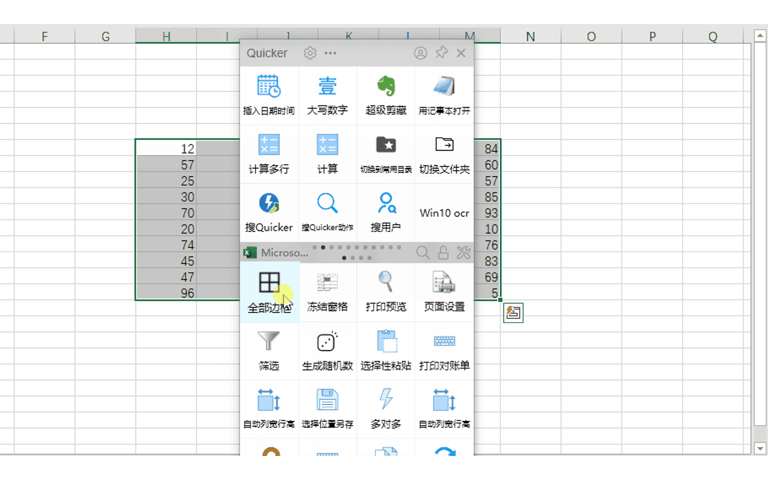Select cell containing 76 in column M
The width and height of the screenshot is (768, 480).
(x=487, y=245)
